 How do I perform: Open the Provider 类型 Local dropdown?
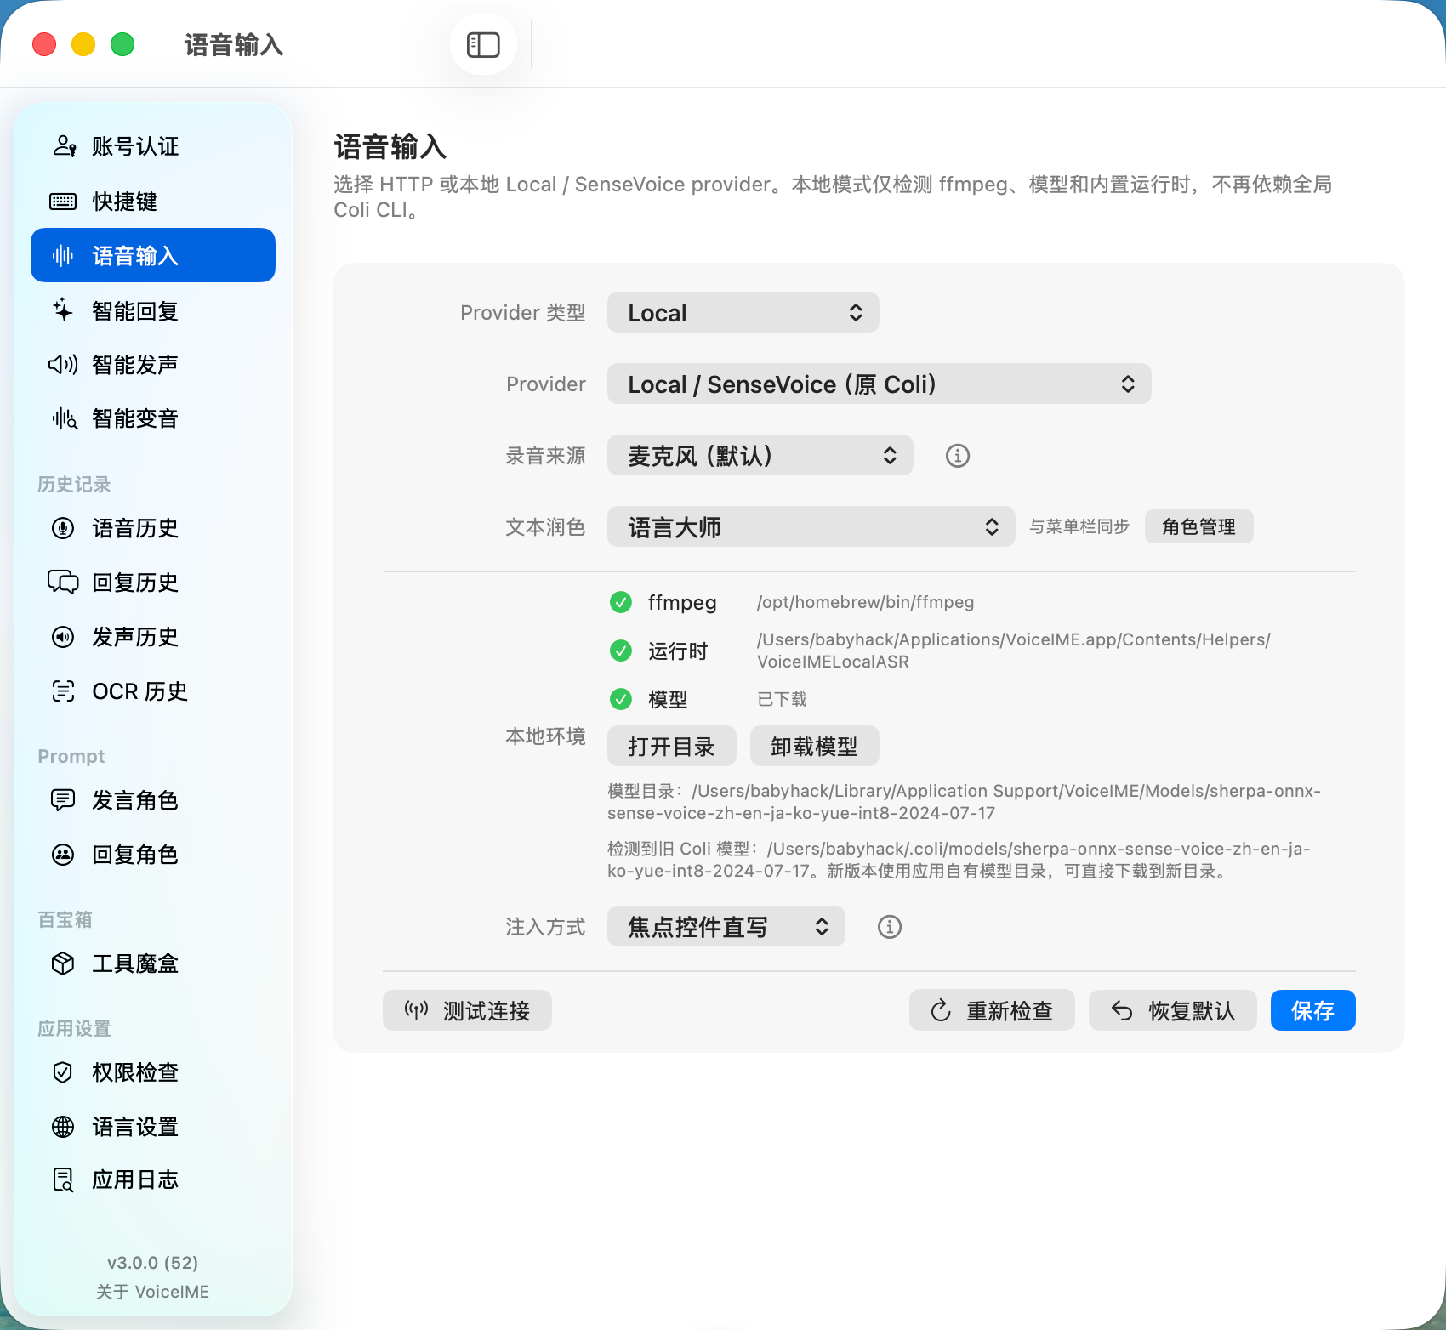coord(743,313)
